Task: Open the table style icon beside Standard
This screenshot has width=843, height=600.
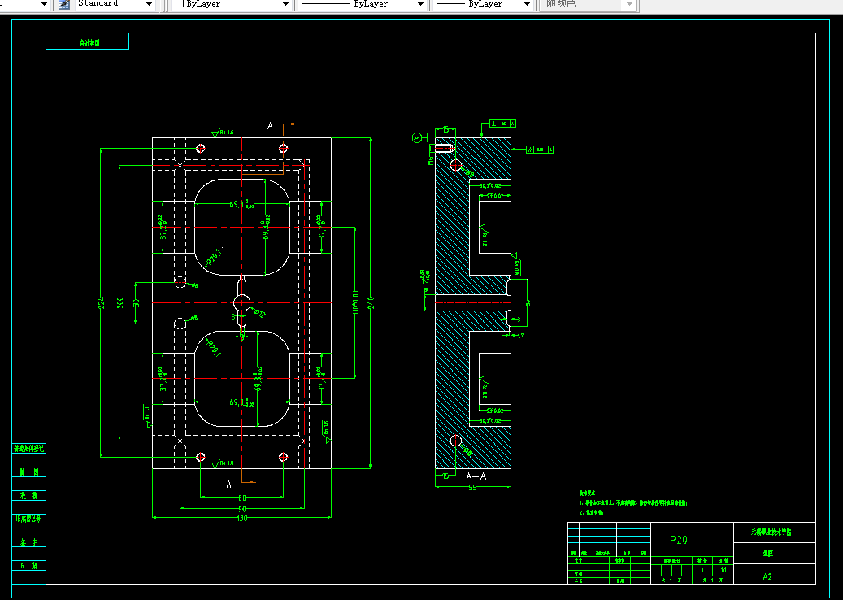Action: tap(64, 4)
